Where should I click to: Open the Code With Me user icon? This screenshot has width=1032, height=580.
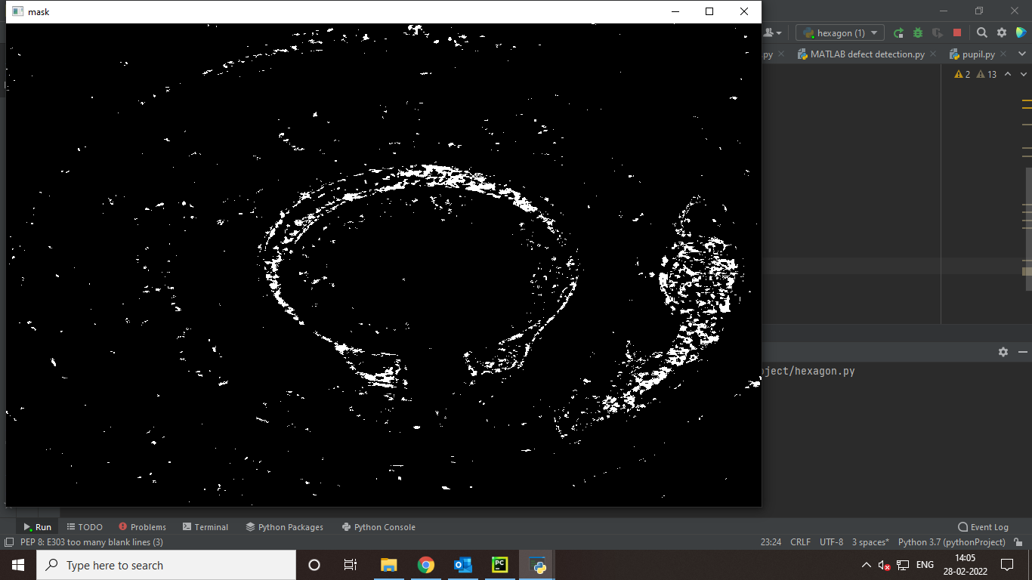pos(772,32)
